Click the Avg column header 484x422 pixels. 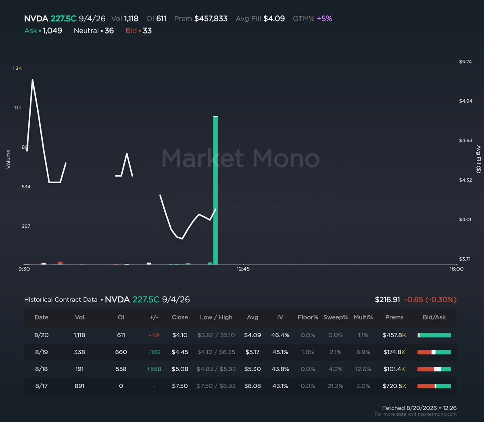coord(252,317)
